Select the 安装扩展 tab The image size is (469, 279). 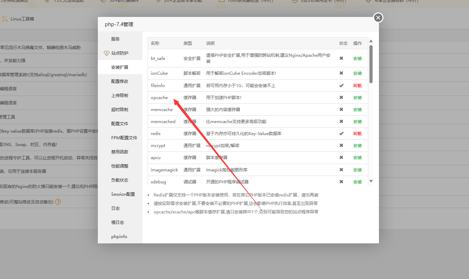point(120,67)
